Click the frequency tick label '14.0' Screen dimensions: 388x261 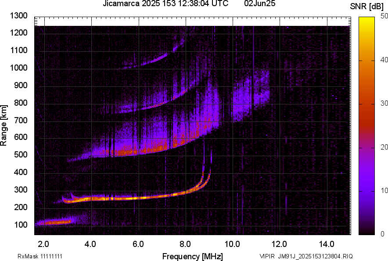(x=327, y=244)
